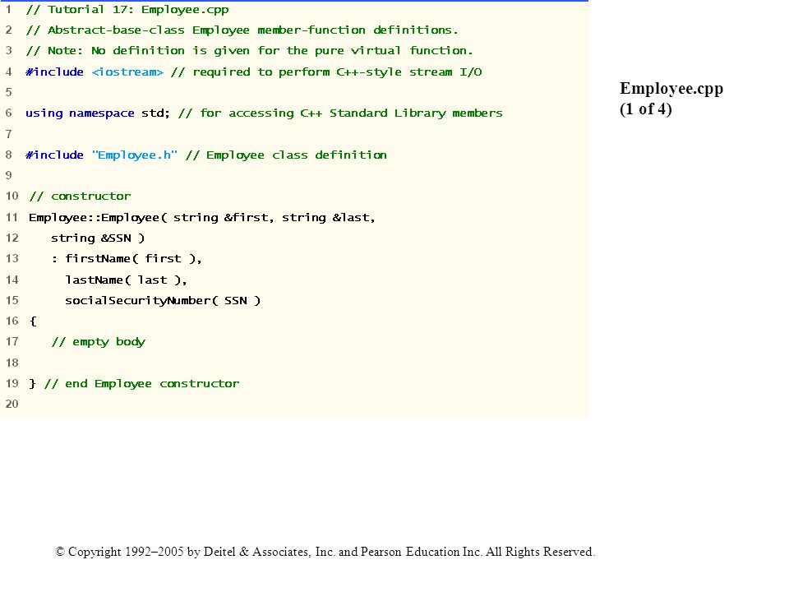
Task: Click the 'Employee.cpp' slide title text
Action: pos(671,89)
